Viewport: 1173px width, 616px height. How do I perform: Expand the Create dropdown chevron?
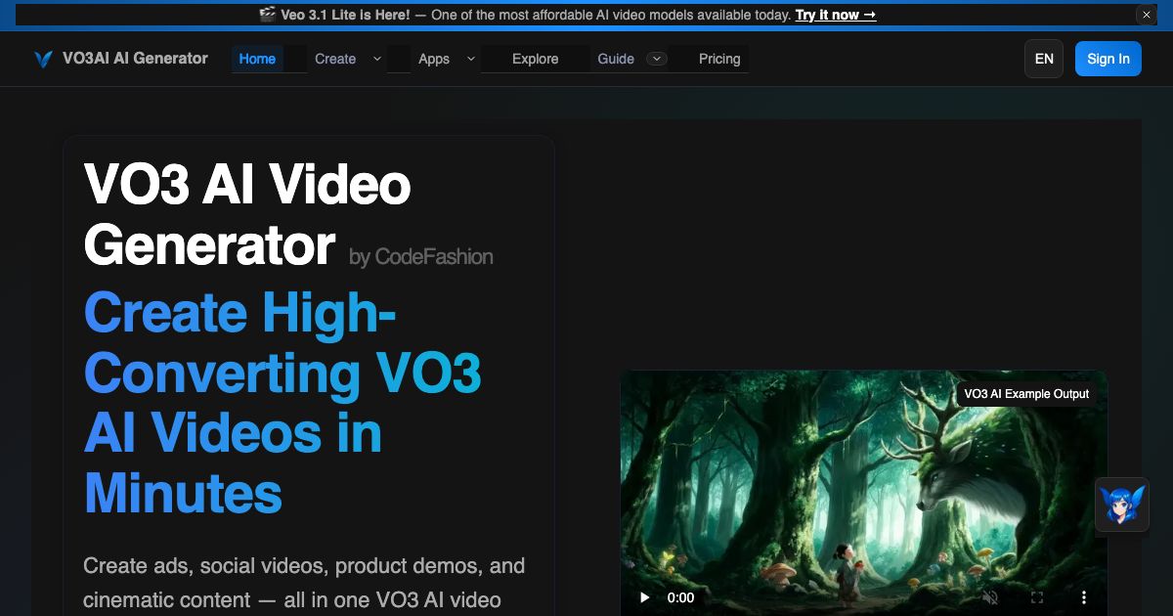pos(377,59)
